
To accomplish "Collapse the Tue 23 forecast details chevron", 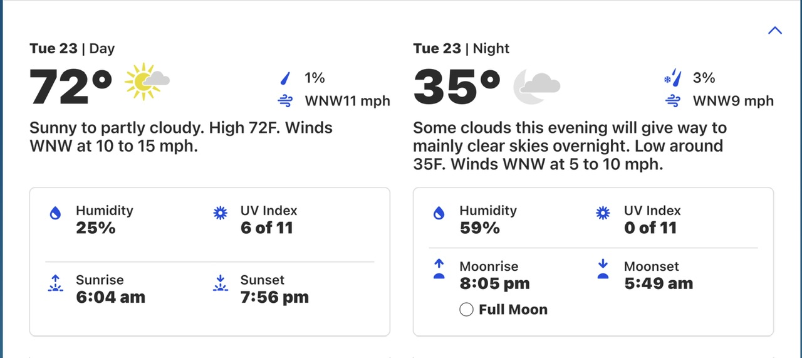I will click(774, 30).
